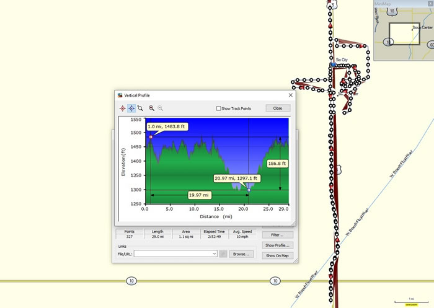Click the blue end marker on profile
434x308 pixels.
pos(249,190)
